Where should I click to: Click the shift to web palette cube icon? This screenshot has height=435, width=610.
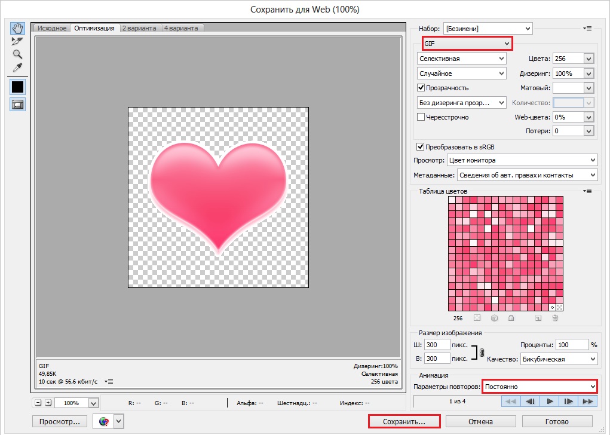pos(494,318)
